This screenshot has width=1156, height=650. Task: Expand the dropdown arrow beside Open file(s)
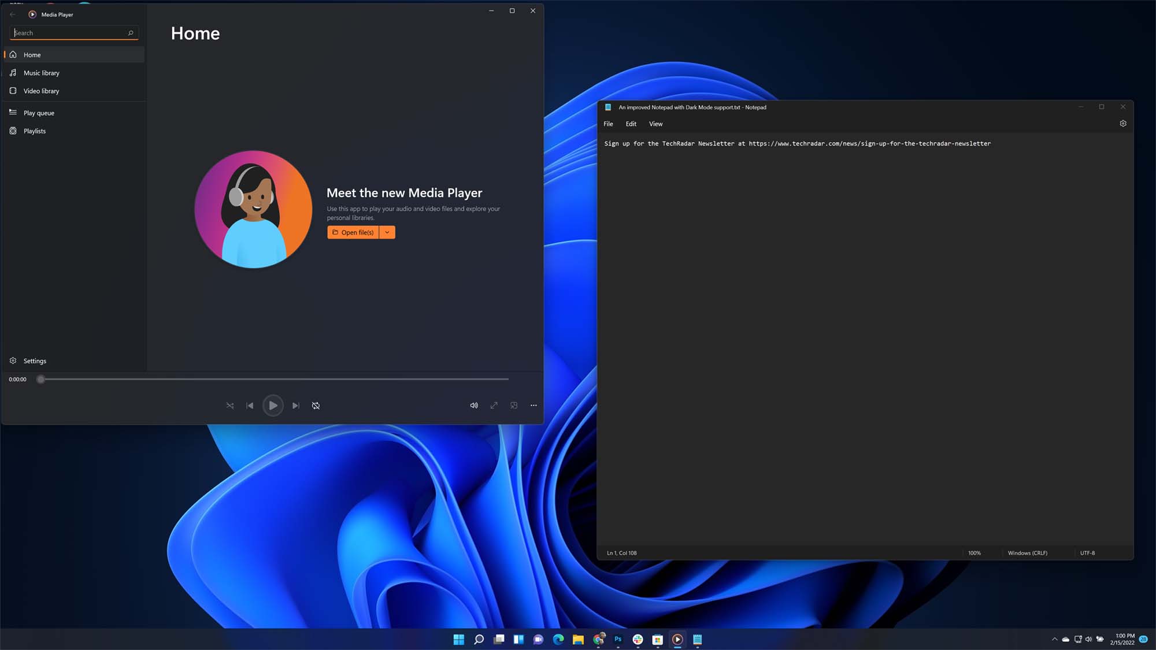point(387,232)
